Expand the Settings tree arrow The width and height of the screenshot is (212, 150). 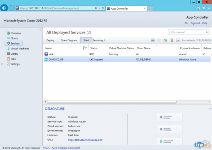(x=2, y=64)
